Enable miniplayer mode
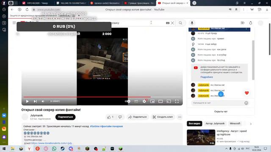Viewport: 271px width, 152px height. [x=152, y=101]
